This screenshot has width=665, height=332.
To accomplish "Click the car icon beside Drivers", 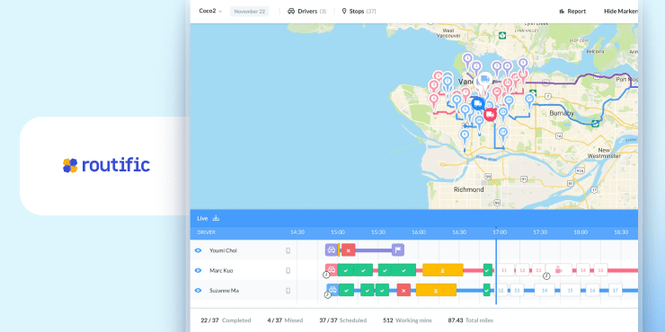I will 291,12.
